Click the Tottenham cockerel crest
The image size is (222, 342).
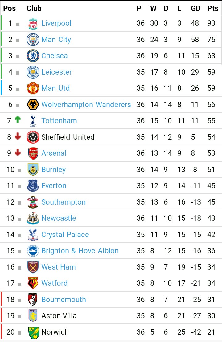33,121
